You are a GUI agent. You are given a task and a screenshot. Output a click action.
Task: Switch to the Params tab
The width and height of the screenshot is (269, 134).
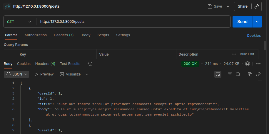point(11,35)
